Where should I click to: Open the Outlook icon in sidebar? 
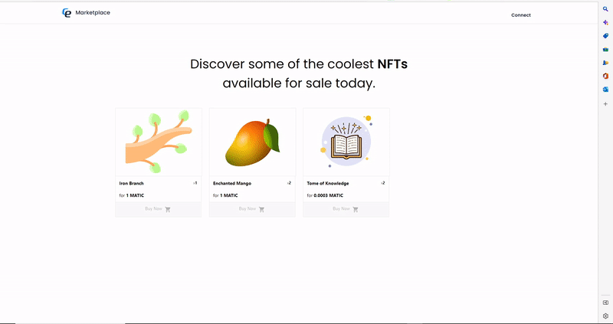605,90
